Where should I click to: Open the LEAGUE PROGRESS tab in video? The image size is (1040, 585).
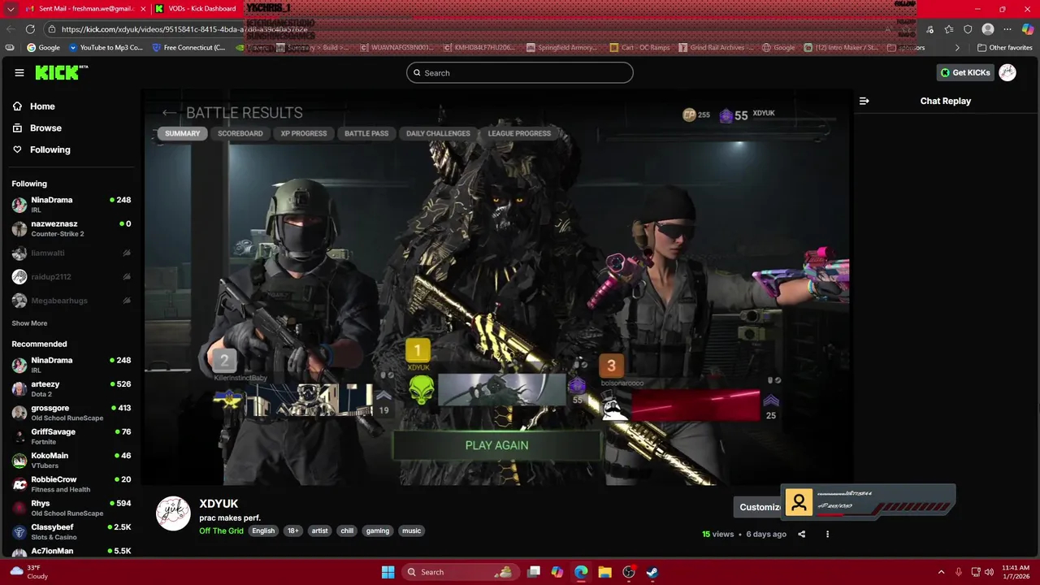[519, 134]
